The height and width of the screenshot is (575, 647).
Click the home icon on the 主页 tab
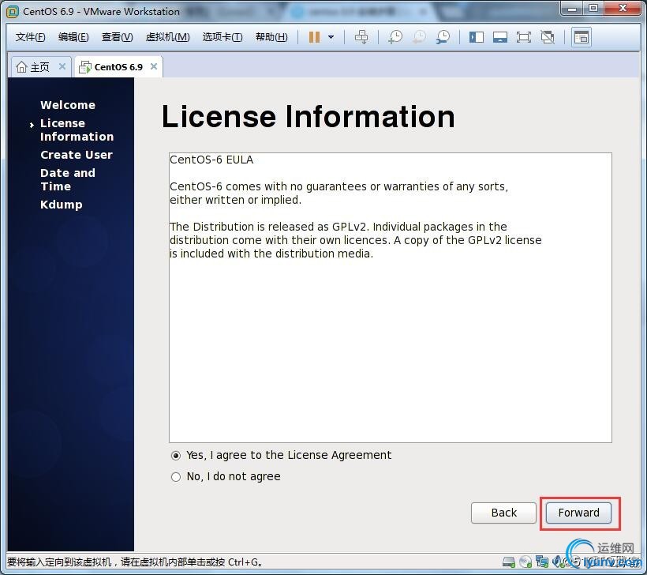[x=21, y=66]
